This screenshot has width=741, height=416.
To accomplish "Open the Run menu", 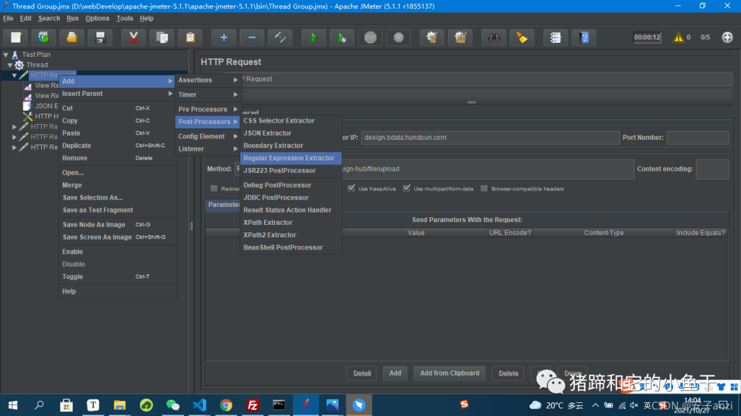I will (x=72, y=19).
